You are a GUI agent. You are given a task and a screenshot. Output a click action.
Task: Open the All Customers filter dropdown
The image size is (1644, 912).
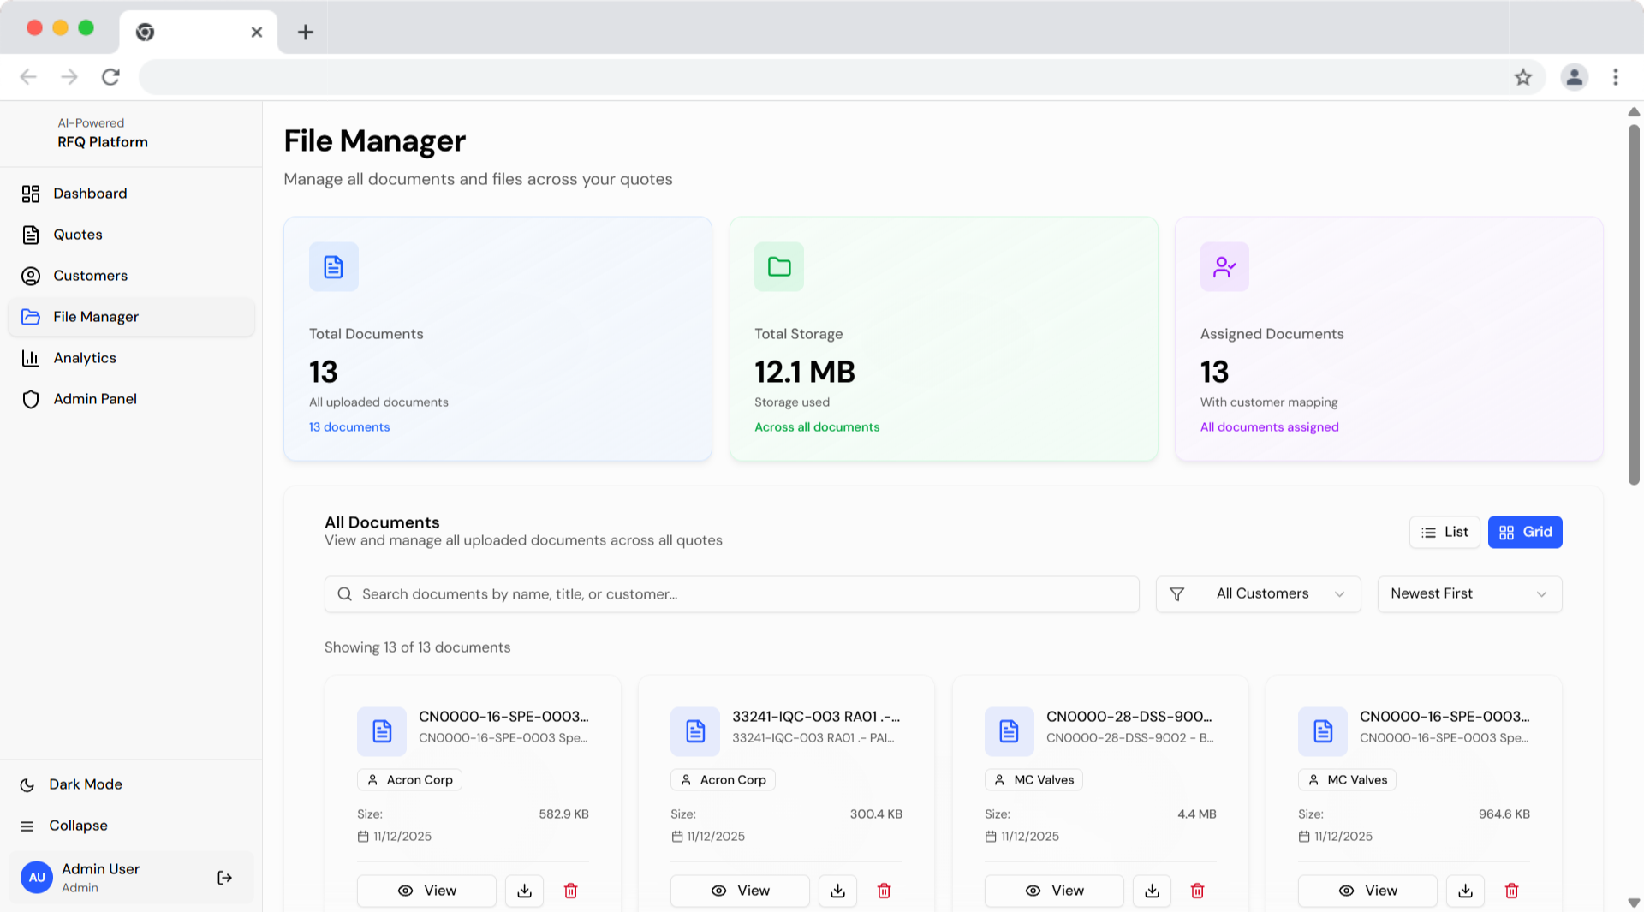[1258, 594]
